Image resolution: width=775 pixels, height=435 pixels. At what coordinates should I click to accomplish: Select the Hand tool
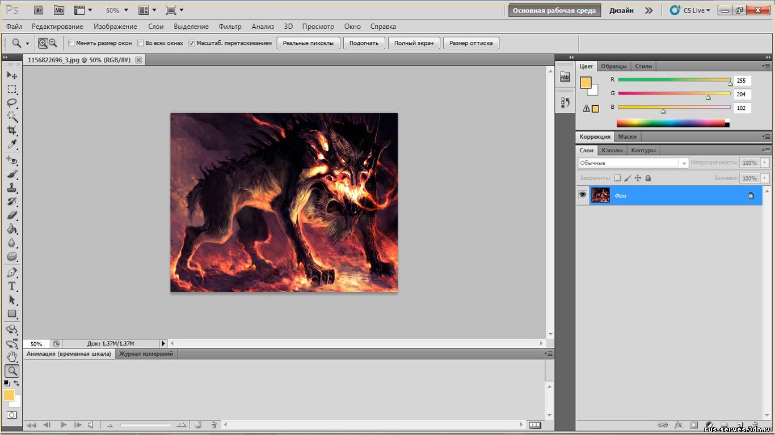(11, 357)
